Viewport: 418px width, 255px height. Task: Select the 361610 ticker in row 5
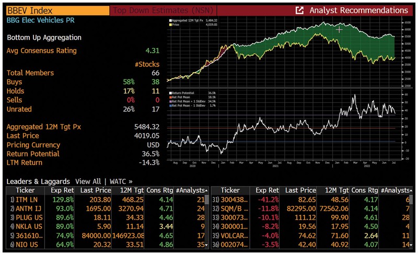(29, 236)
